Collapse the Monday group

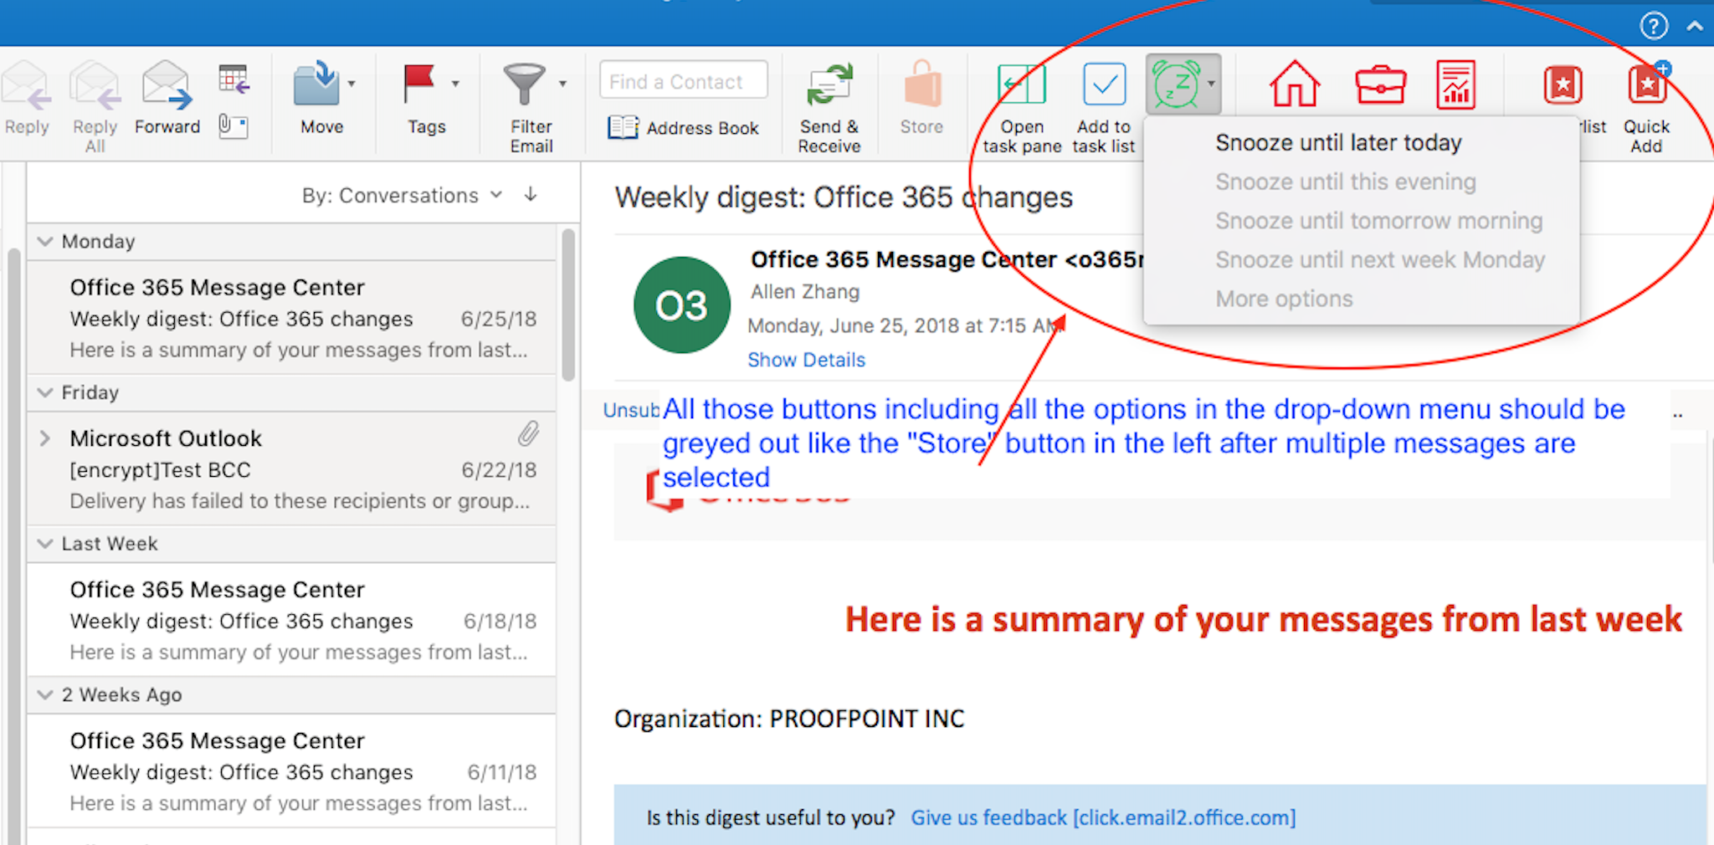pyautogui.click(x=44, y=241)
